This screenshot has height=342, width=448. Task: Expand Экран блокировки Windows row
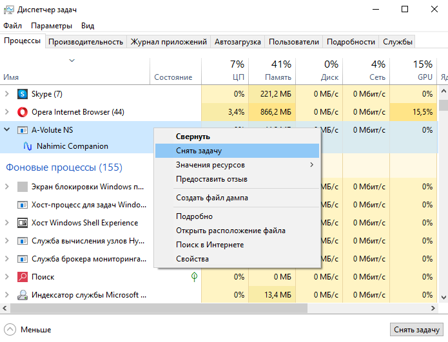point(7,187)
